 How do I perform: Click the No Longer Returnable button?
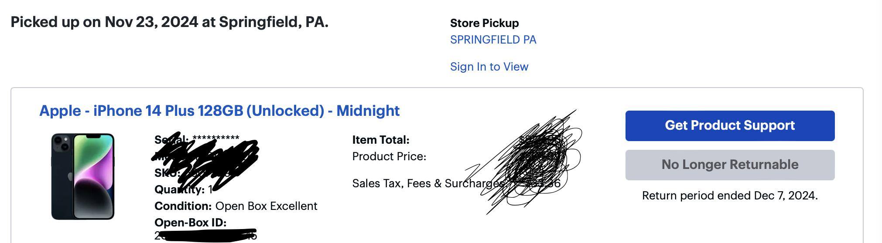tap(730, 165)
